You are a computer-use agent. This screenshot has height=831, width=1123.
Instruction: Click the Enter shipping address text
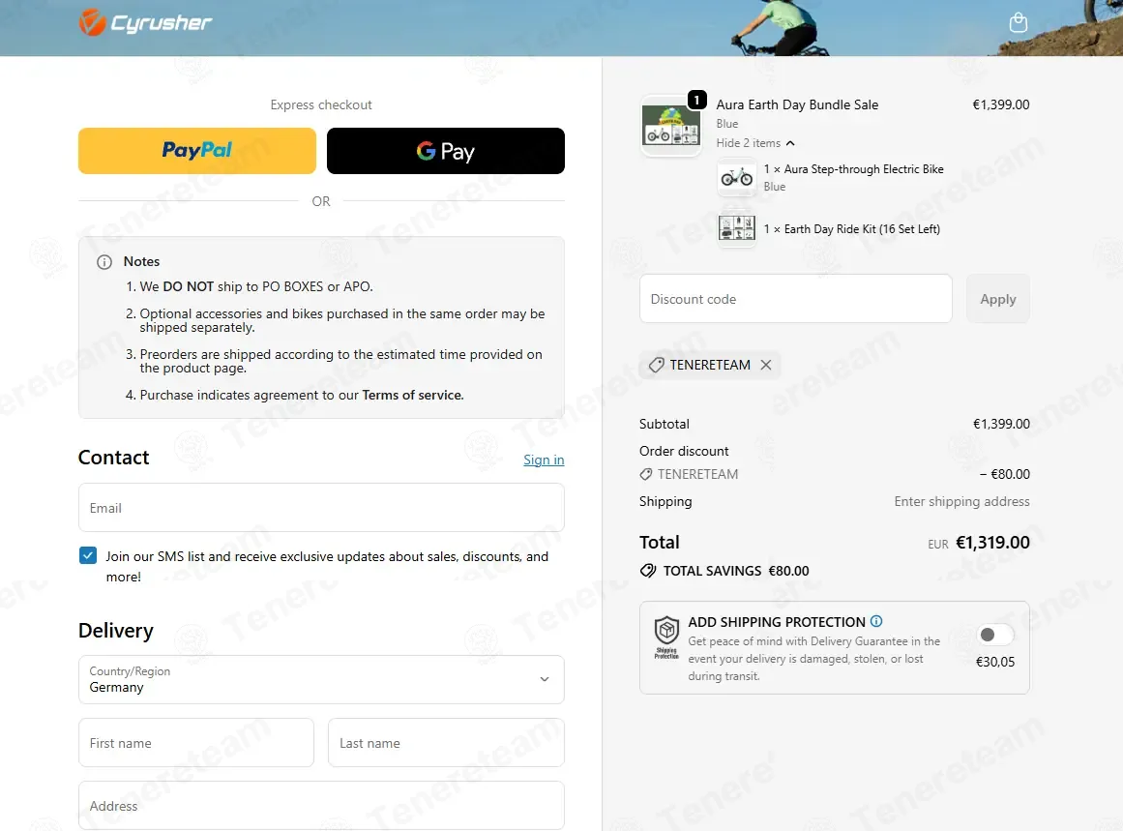(x=961, y=501)
